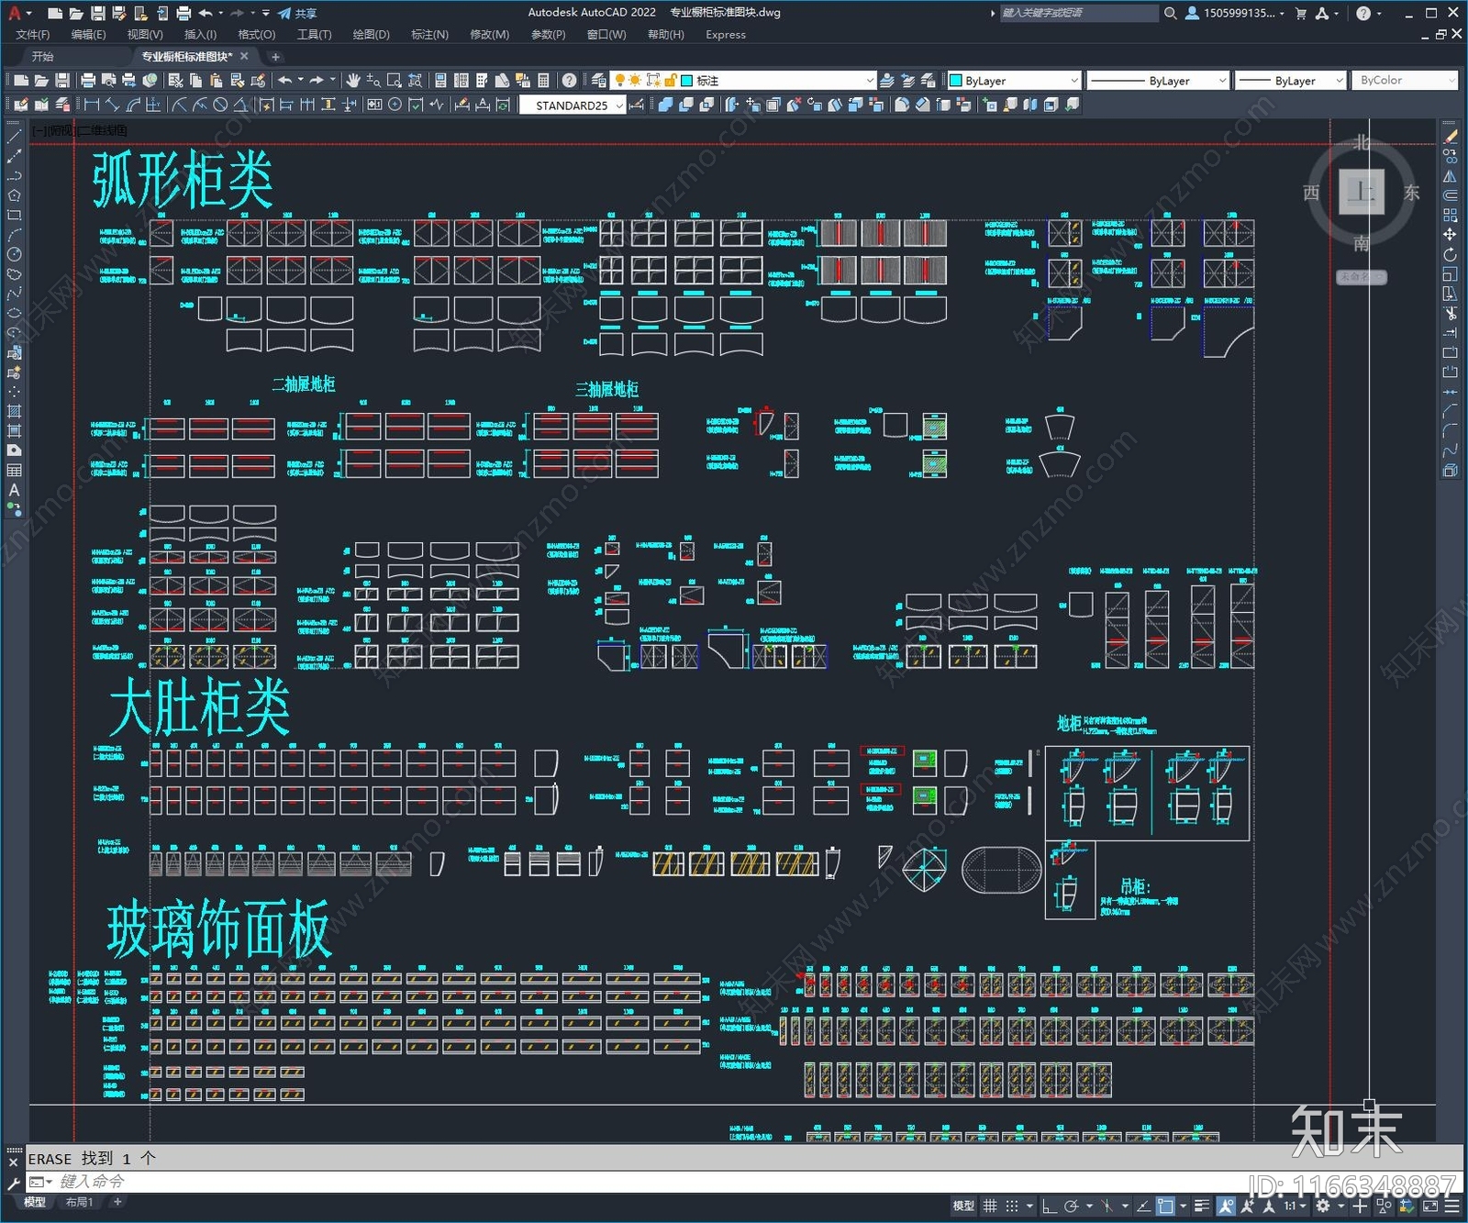Open the Autodesk App Store cart icon
This screenshot has height=1223, width=1468.
click(1301, 13)
